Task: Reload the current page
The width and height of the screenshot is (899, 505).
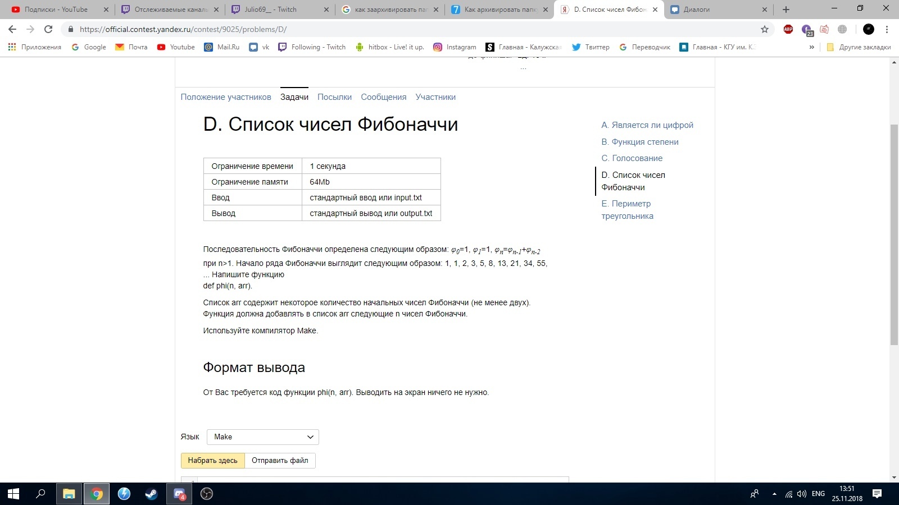Action: point(48,29)
